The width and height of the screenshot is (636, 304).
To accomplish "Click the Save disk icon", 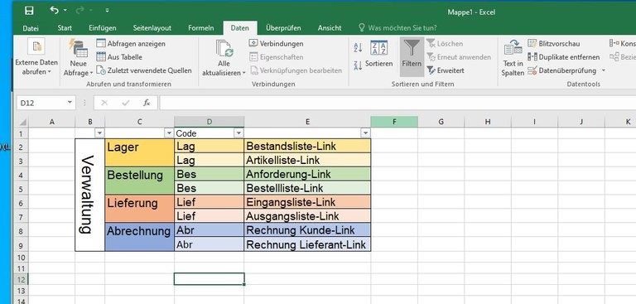I will pos(29,11).
